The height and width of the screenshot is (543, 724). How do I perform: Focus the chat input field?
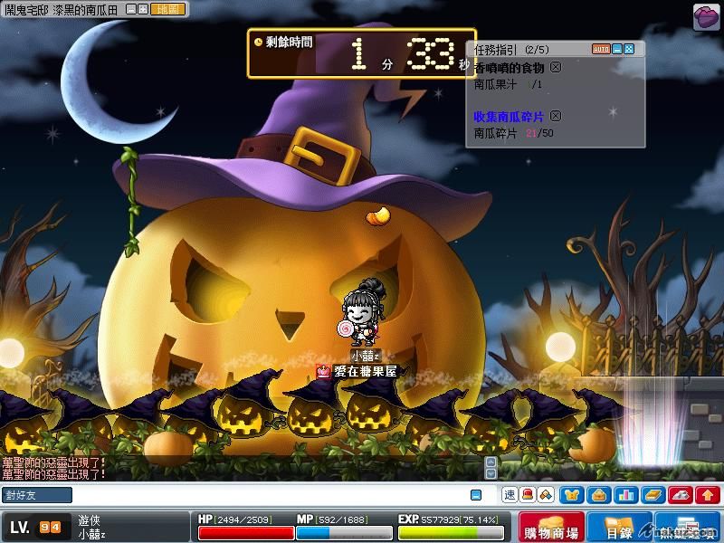[x=270, y=495]
